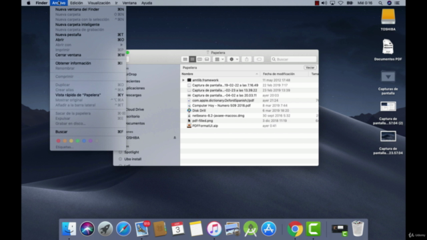The width and height of the screenshot is (427, 240).
Task: Open Finder from the Dock
Action: 69,229
